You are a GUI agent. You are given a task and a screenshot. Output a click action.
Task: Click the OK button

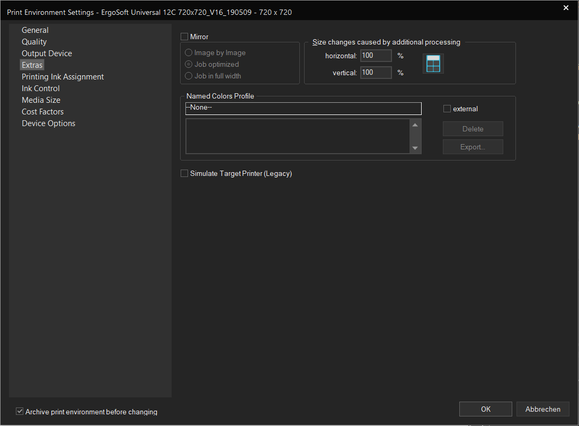pyautogui.click(x=486, y=409)
